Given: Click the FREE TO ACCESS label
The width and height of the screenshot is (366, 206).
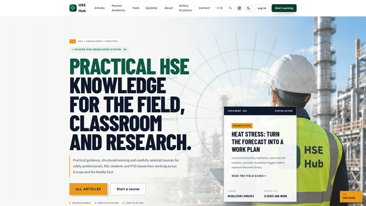Looking at the screenshot, I should click(x=135, y=203).
